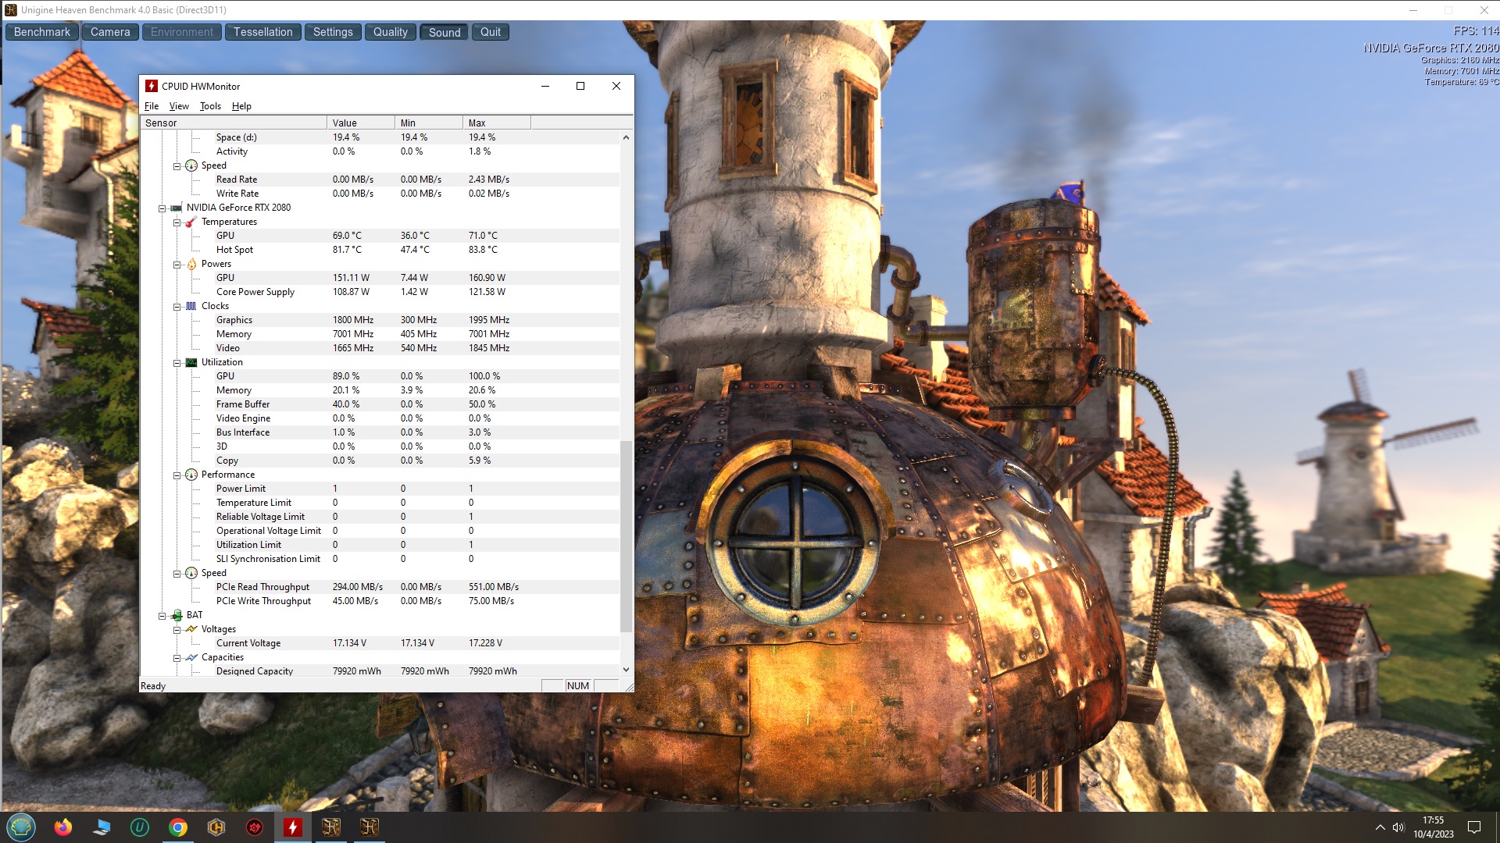The width and height of the screenshot is (1500, 843).
Task: Click the Speed icon above PCIe Read Throughput
Action: tap(191, 573)
